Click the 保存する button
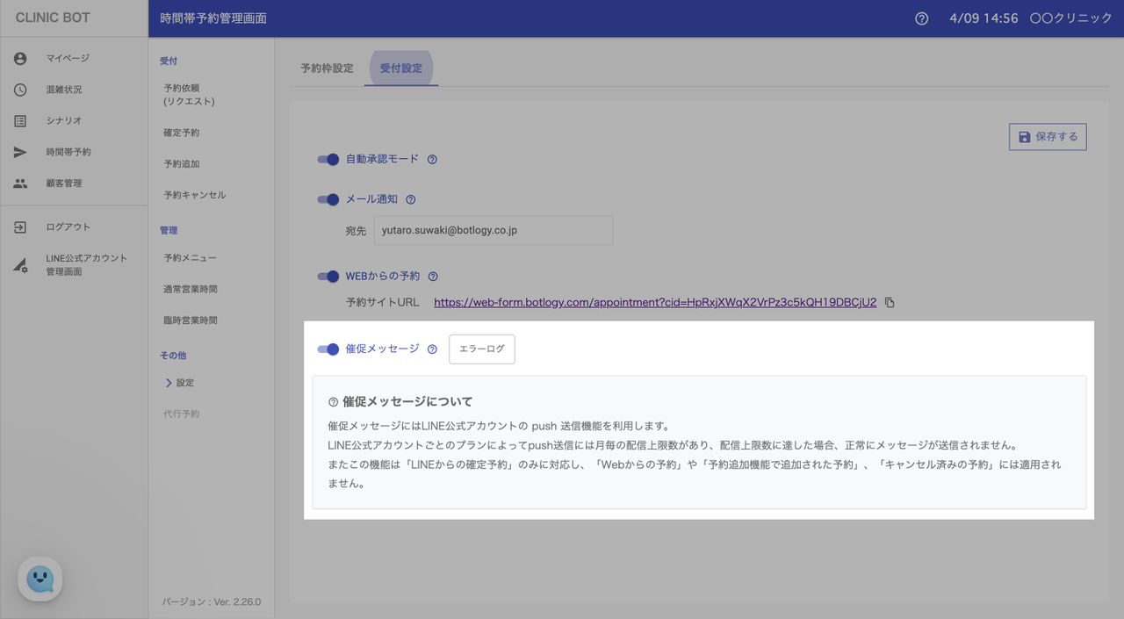The height and width of the screenshot is (619, 1124). 1048,137
